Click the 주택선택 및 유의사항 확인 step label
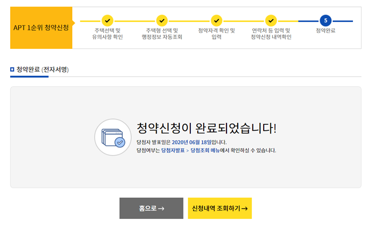The height and width of the screenshot is (228, 370). coord(107,34)
